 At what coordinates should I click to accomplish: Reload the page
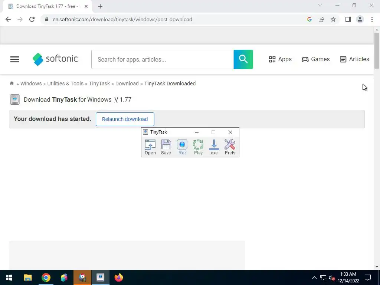point(32,19)
